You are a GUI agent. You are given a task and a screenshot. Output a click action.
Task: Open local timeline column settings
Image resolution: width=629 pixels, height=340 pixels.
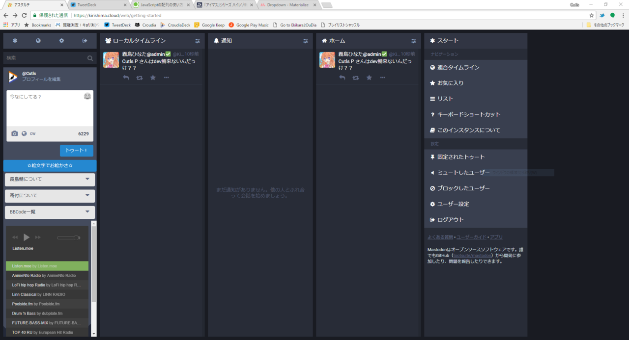tap(198, 41)
